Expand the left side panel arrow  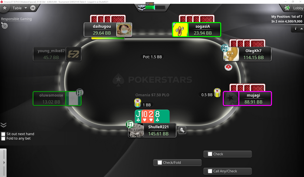point(4,163)
